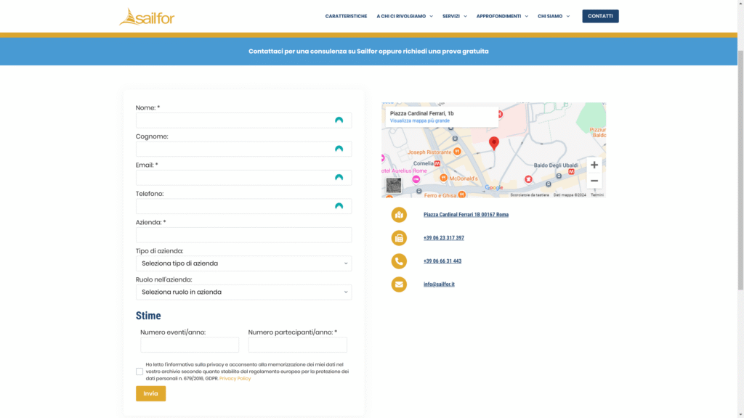The image size is (744, 418).
Task: Click into the Email input field
Action: (x=244, y=178)
